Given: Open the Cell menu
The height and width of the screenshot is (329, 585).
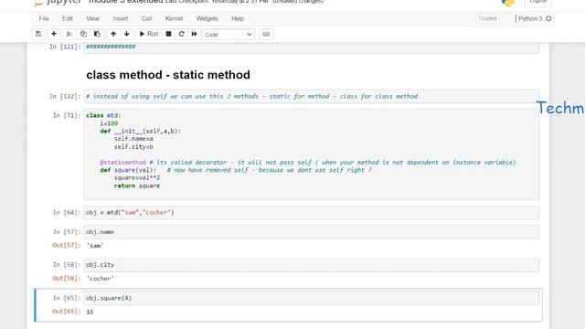Looking at the screenshot, I should click(146, 18).
